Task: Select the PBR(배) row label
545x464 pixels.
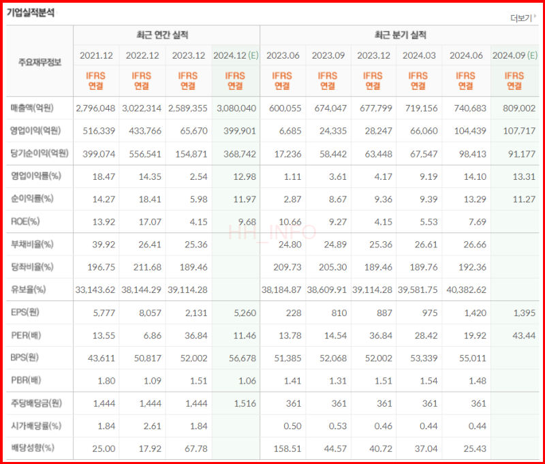Action: click(x=26, y=380)
